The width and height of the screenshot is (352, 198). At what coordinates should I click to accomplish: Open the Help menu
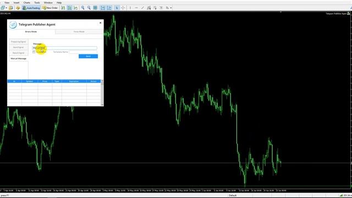[x=59, y=3]
